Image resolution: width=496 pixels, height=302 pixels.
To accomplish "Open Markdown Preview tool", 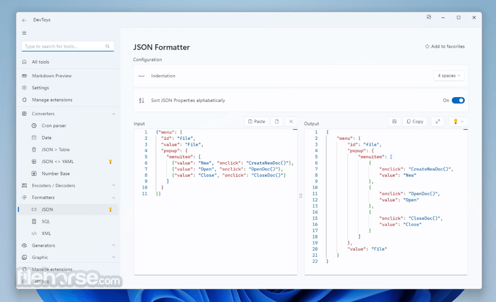I will pos(68,76).
